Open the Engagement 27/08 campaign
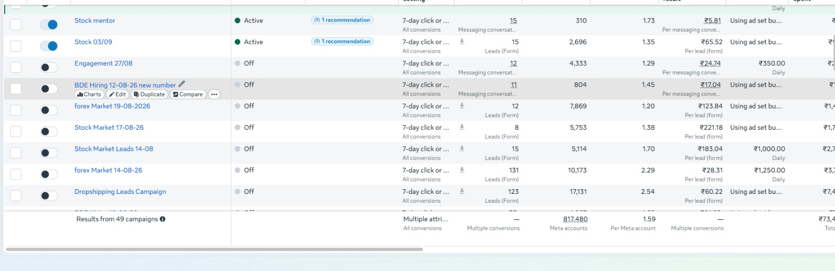This screenshot has width=835, height=271. (103, 63)
